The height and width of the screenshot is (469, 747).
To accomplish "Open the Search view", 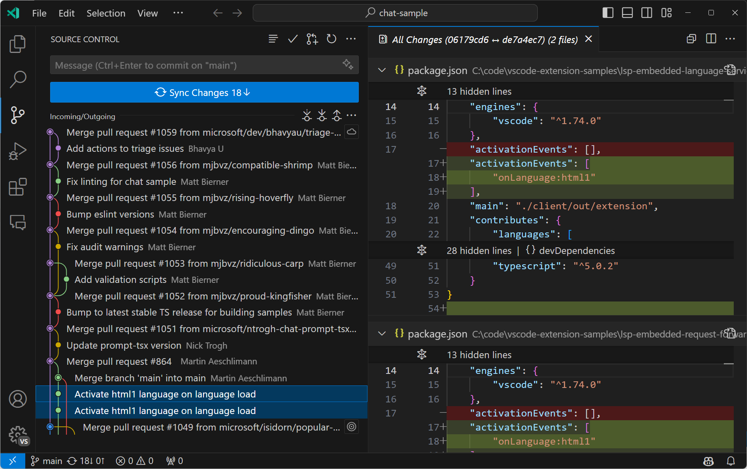I will pos(17,78).
